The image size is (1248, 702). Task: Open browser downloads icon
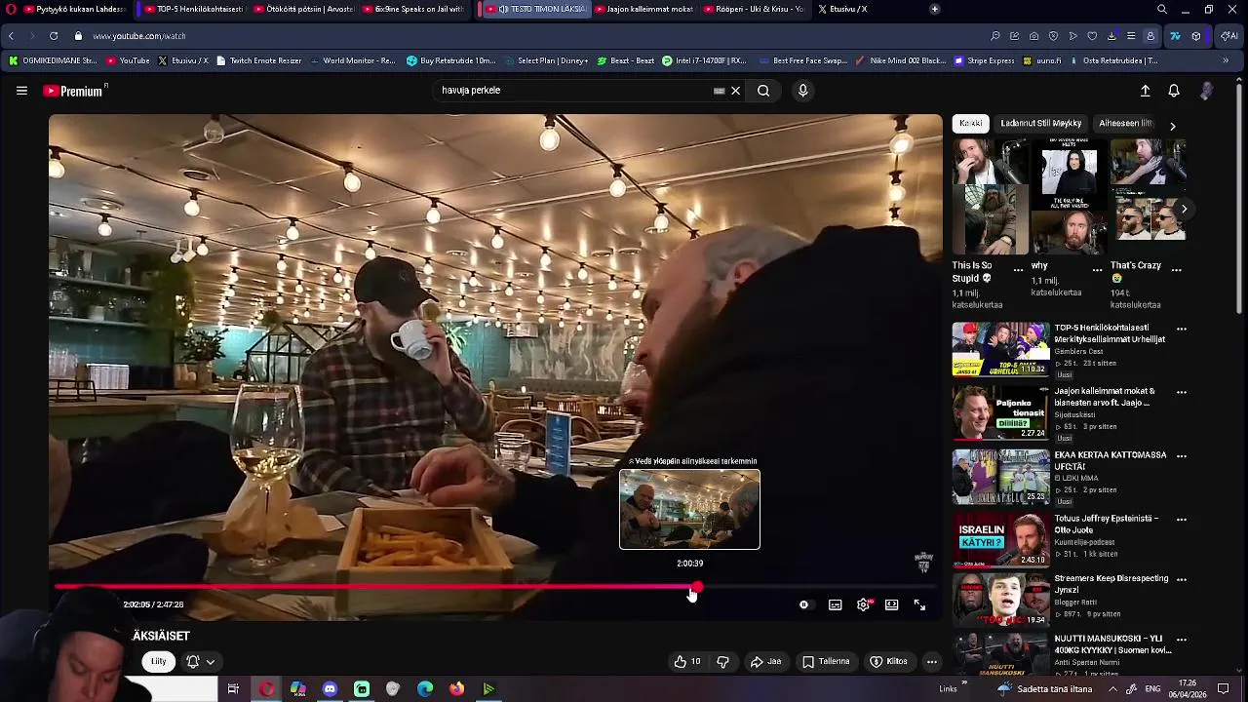[x=1111, y=36]
